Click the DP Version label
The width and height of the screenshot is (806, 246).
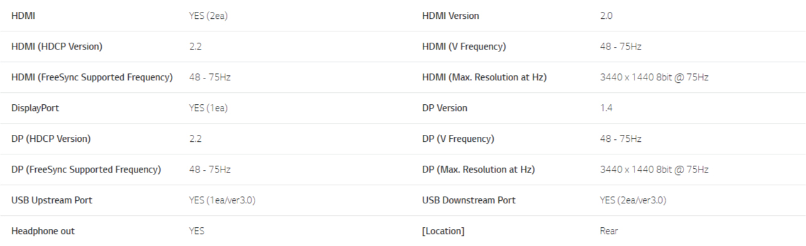[x=445, y=108]
